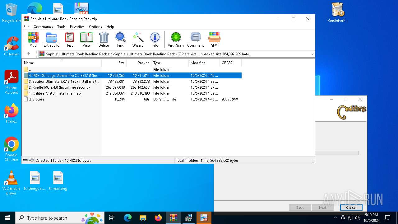Click the SFX toolbar icon

pyautogui.click(x=214, y=40)
